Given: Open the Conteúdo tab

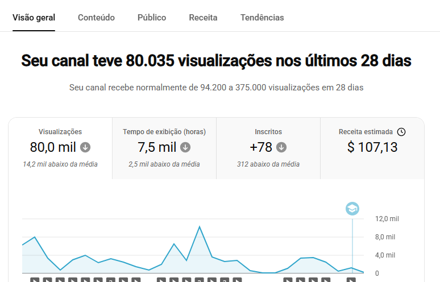Looking at the screenshot, I should click(x=96, y=18).
